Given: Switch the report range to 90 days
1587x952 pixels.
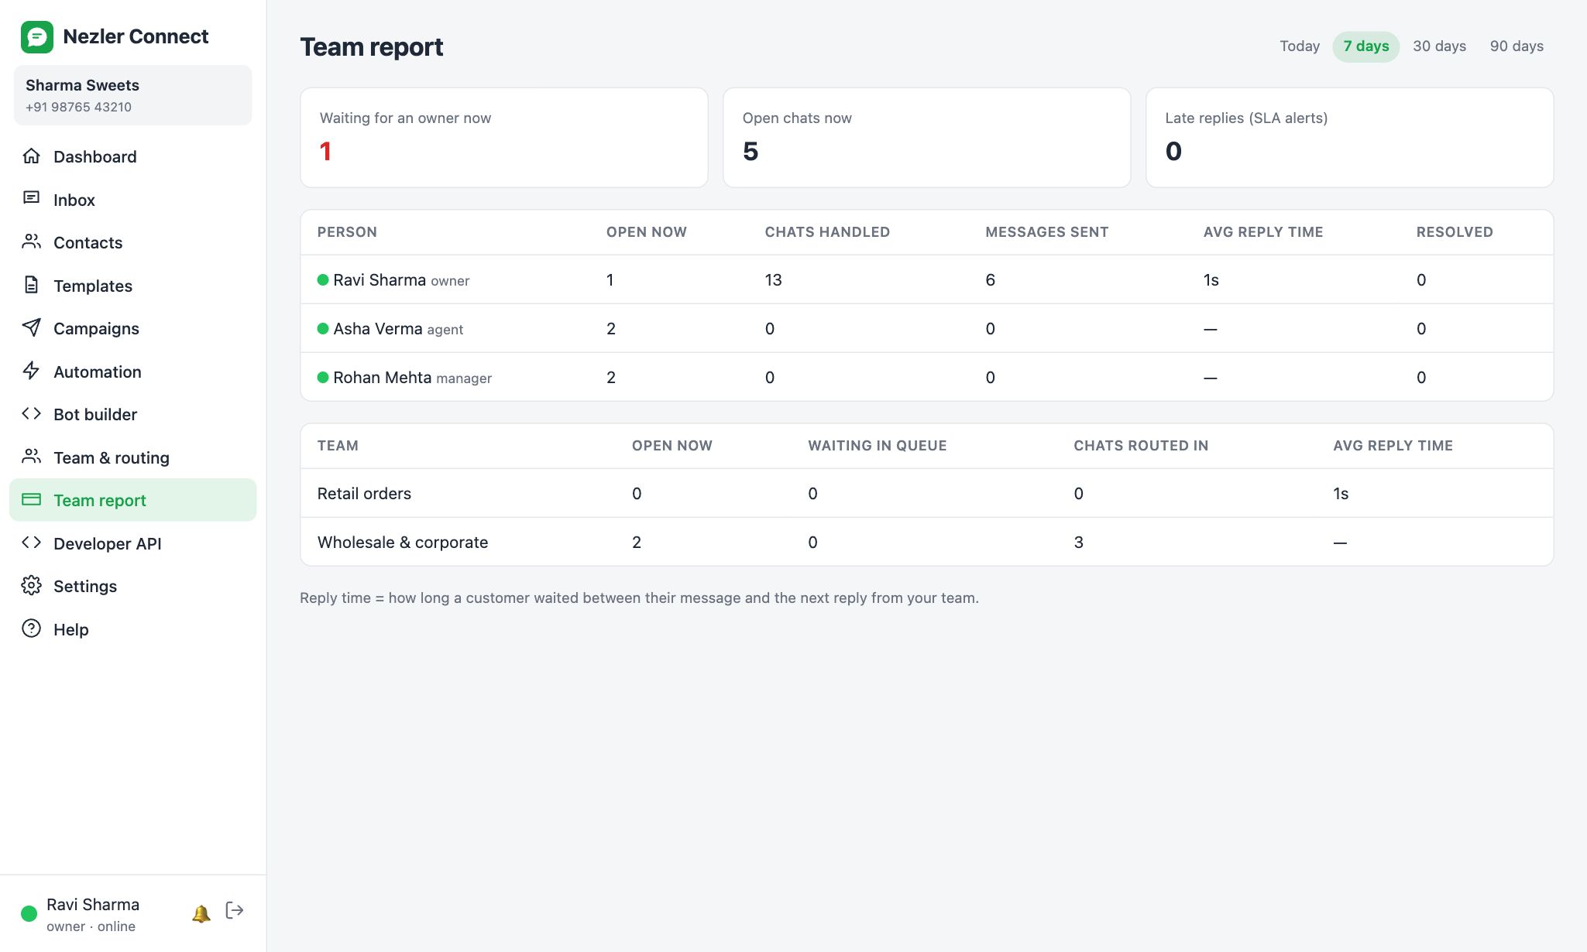Looking at the screenshot, I should tap(1517, 46).
